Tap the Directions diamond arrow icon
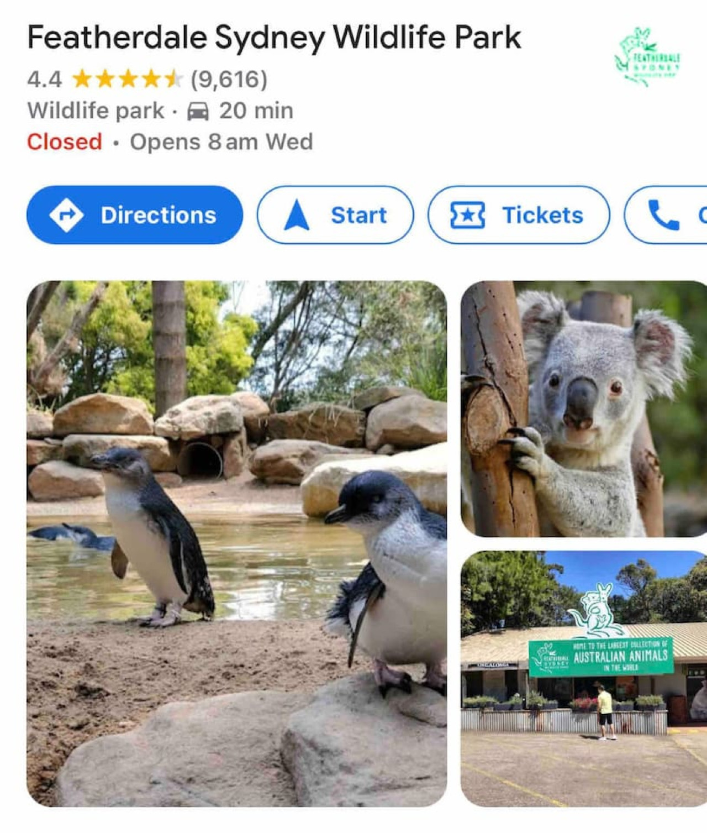 [66, 215]
